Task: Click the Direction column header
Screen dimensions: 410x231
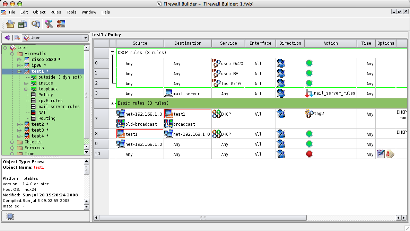Action: (x=290, y=43)
